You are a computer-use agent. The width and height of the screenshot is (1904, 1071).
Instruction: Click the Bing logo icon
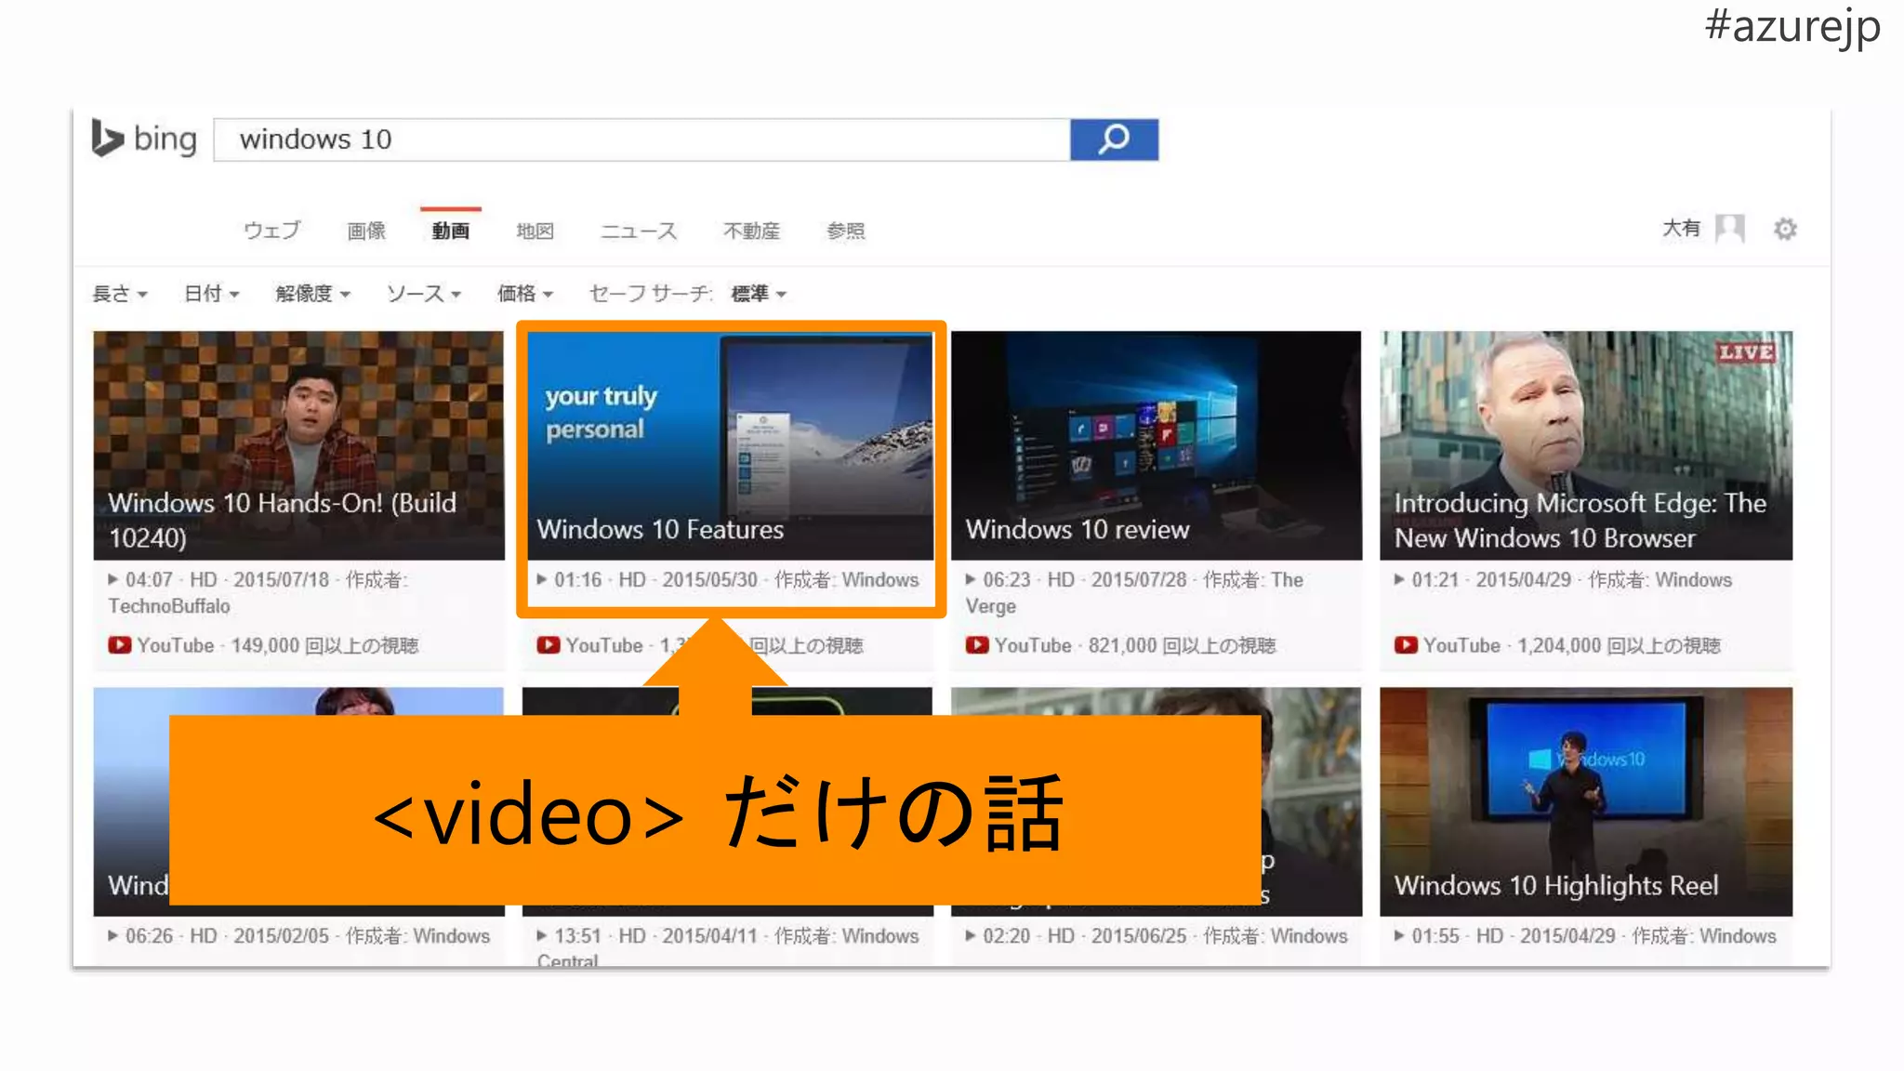point(108,139)
